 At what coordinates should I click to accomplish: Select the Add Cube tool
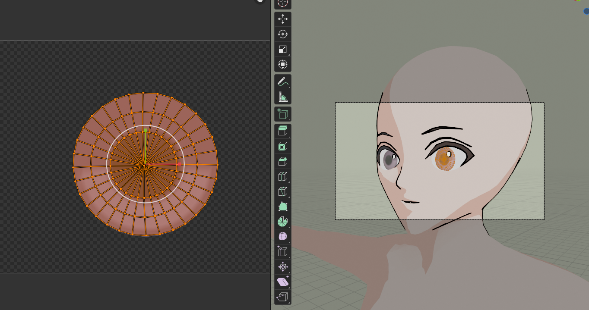283,114
